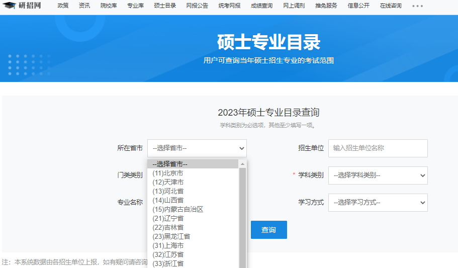
Task: Choose (31)上海市 in the province list
Action: click(168, 245)
